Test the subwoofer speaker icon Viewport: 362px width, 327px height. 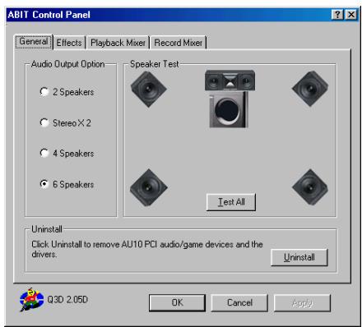pos(229,109)
